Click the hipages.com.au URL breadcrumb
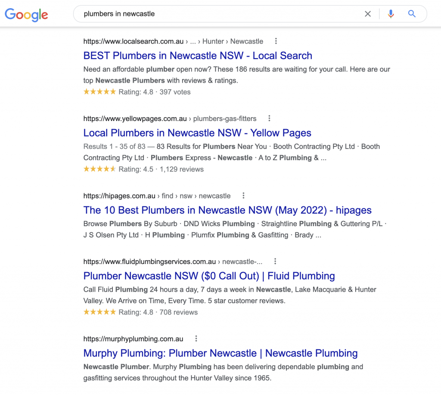This screenshot has height=395, width=441. [157, 196]
